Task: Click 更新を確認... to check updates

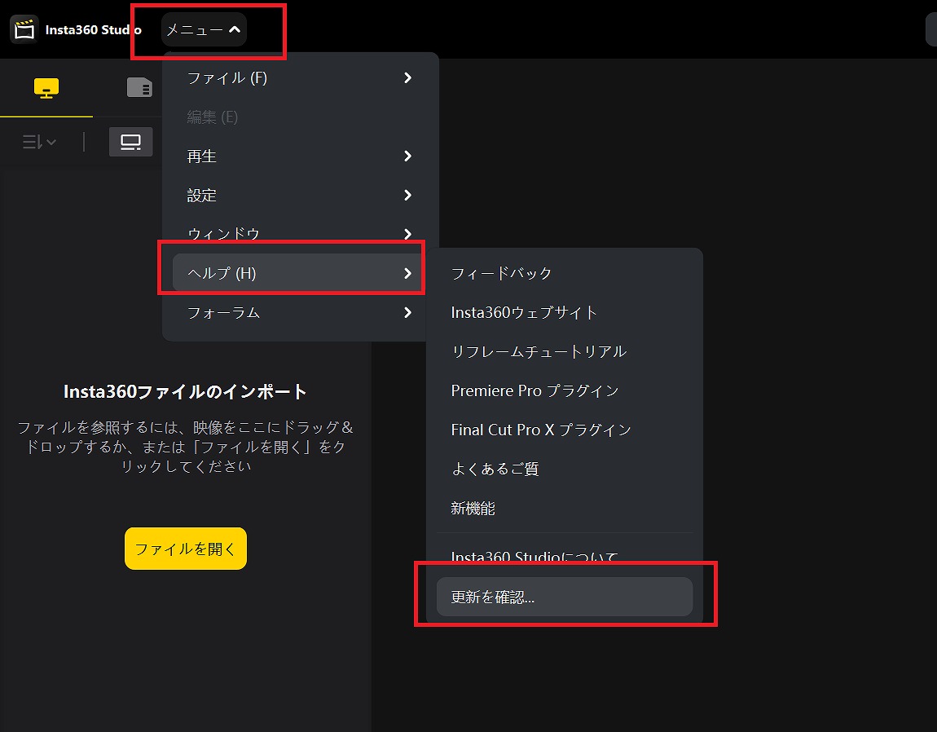Action: tap(565, 597)
